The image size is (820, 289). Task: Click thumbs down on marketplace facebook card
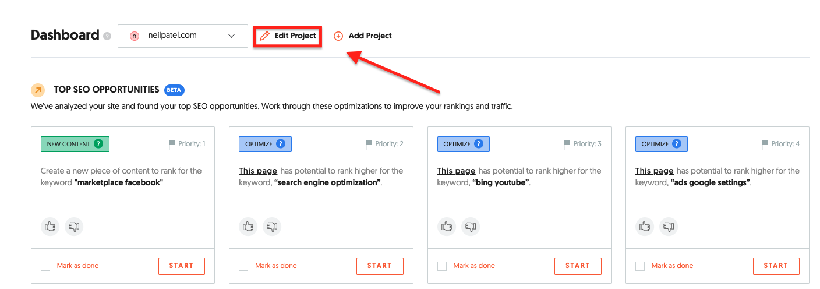pyautogui.click(x=74, y=226)
